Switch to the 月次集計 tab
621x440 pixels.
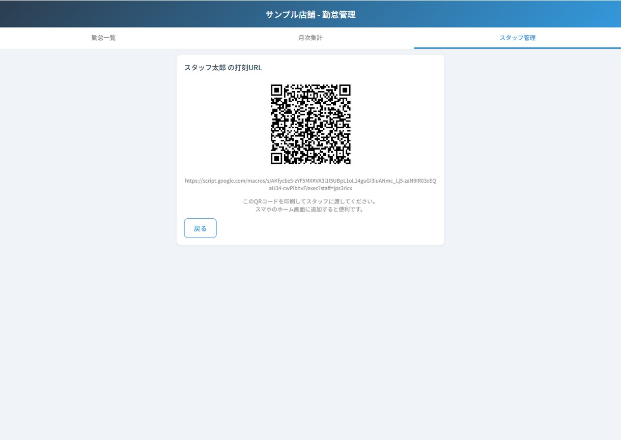(x=310, y=38)
